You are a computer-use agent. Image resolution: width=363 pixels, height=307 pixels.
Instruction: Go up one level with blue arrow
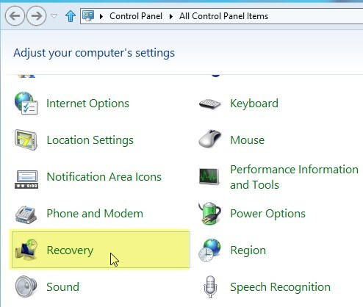pyautogui.click(x=71, y=16)
